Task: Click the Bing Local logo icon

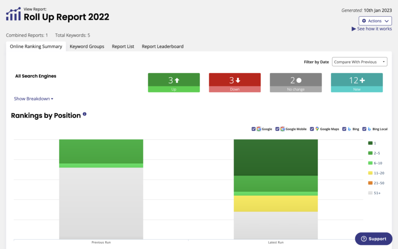Action: click(369, 129)
